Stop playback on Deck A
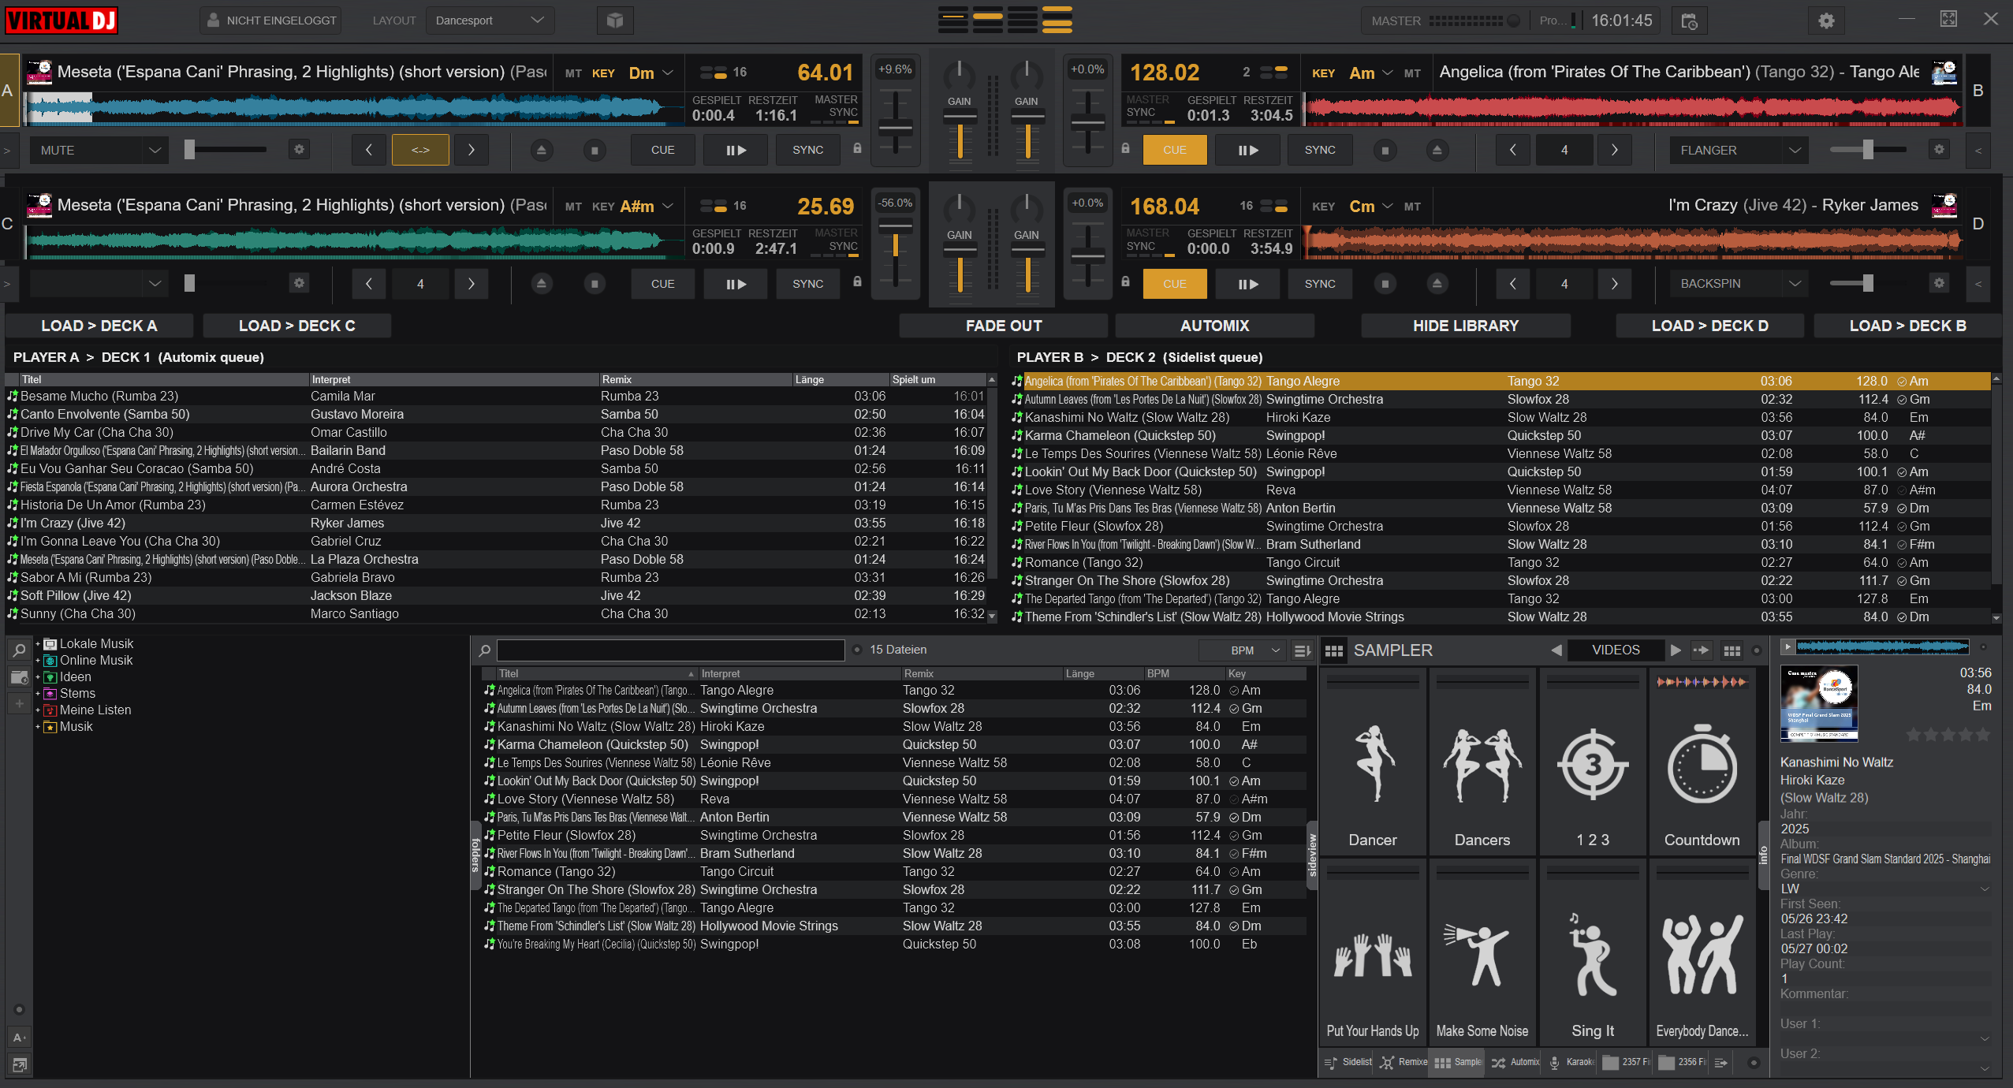 click(x=595, y=150)
